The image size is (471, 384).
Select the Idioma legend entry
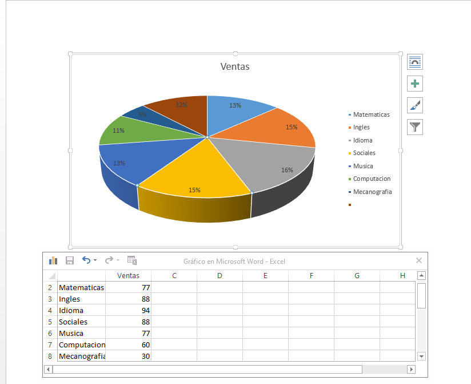[x=360, y=140]
